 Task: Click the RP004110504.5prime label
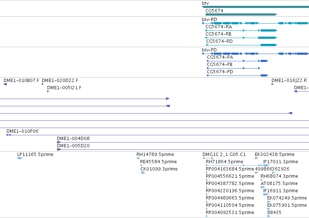point(230,206)
